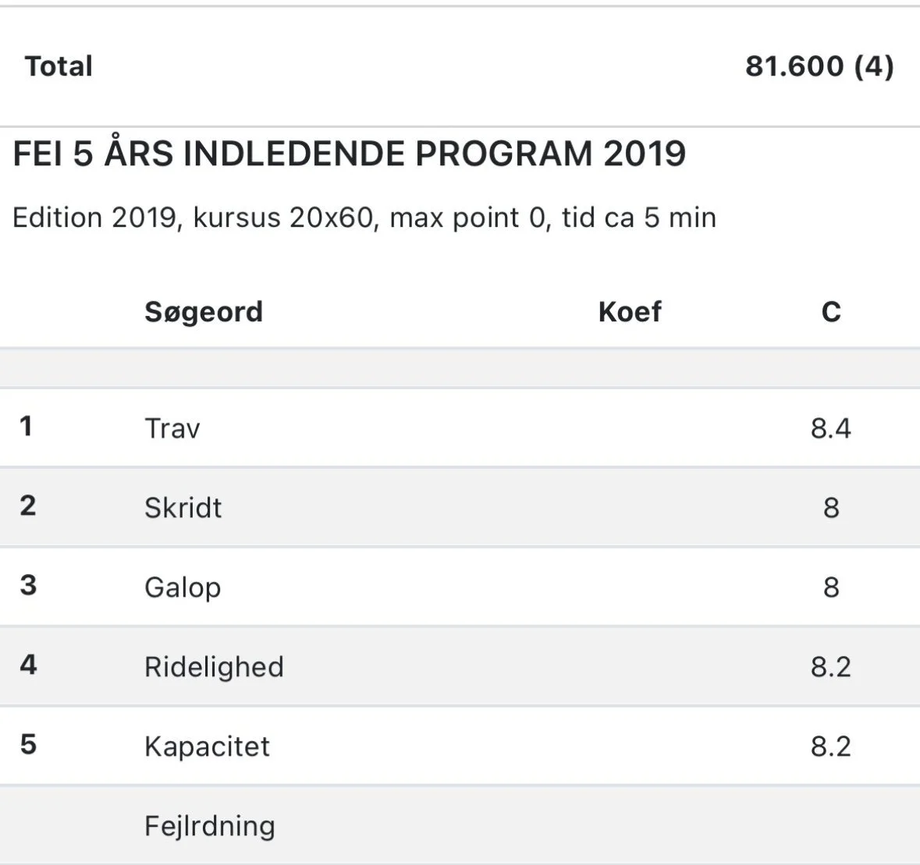This screenshot has height=865, width=920.
Task: Select the 8.2 score for Ridelighed
Action: point(831,667)
